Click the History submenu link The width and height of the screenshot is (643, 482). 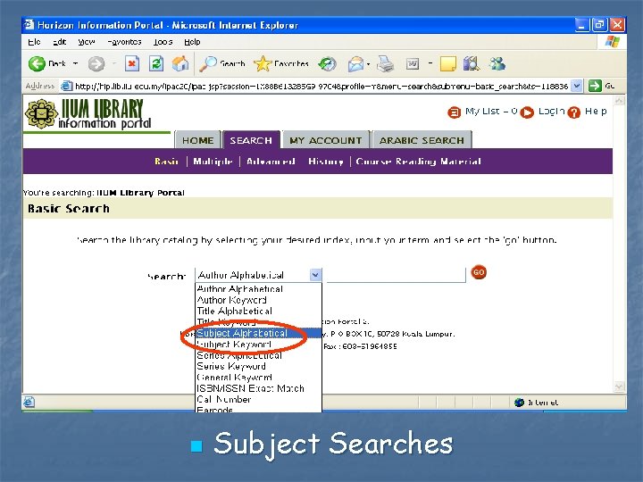point(326,161)
